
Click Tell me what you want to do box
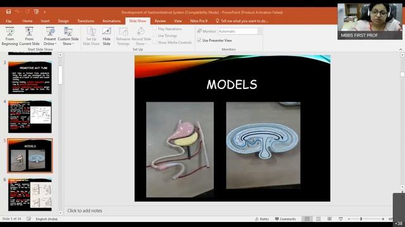[242, 21]
